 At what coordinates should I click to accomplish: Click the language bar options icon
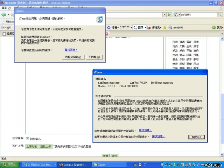click(145, 164)
